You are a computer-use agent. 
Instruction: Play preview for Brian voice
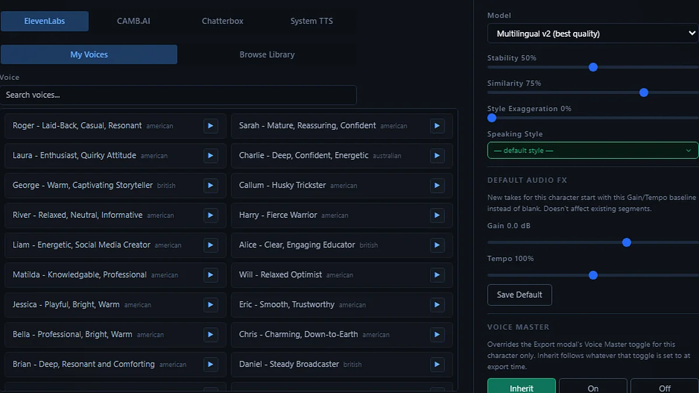coord(210,364)
